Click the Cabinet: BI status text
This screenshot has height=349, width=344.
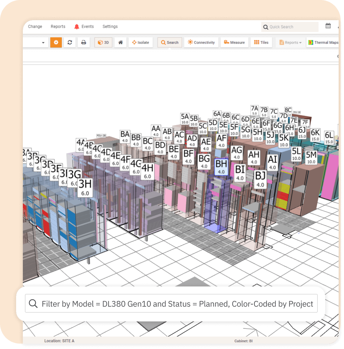pyautogui.click(x=244, y=341)
